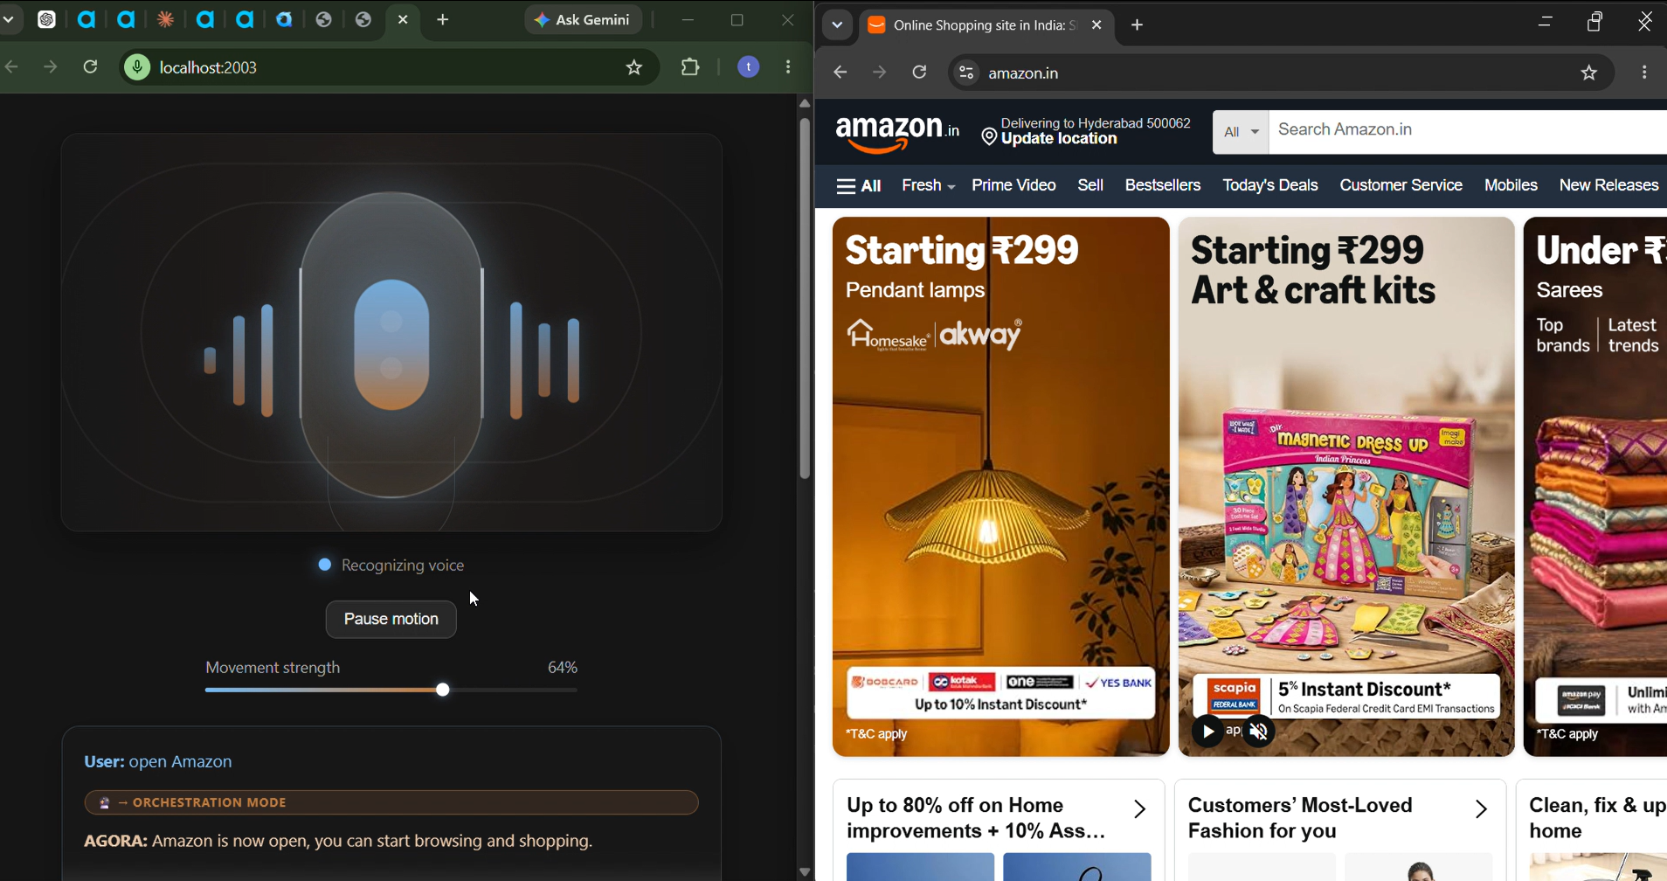Open the tab search dropdown in Amazon window

click(837, 25)
